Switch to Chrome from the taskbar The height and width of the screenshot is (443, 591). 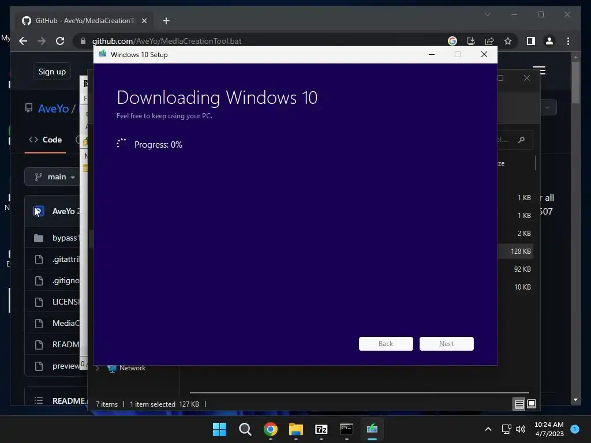click(271, 429)
